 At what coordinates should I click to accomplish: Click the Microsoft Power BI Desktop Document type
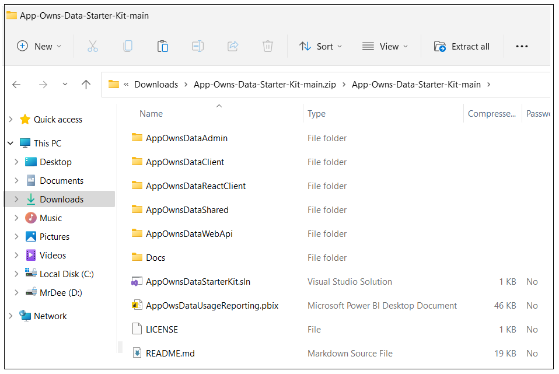(382, 306)
